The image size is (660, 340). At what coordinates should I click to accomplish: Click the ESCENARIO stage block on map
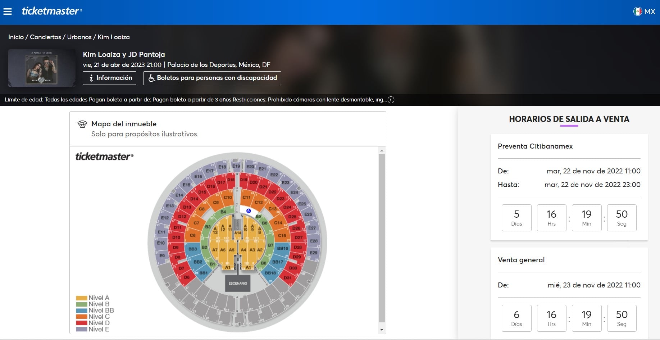238,283
